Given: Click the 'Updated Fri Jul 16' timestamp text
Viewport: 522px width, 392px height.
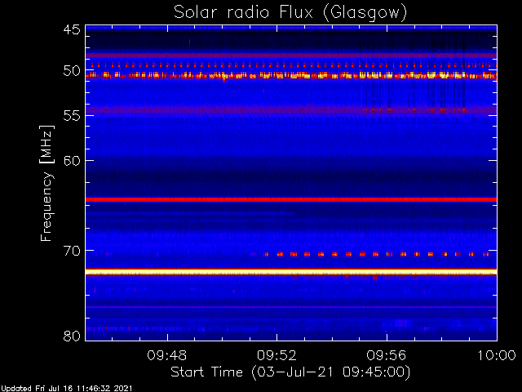Looking at the screenshot, I should point(67,389).
